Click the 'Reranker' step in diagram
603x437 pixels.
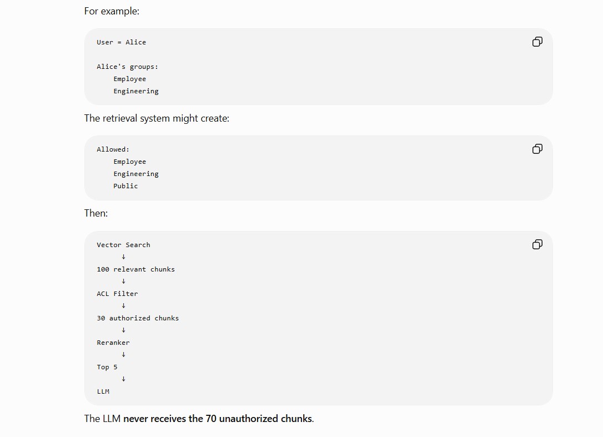coord(113,343)
